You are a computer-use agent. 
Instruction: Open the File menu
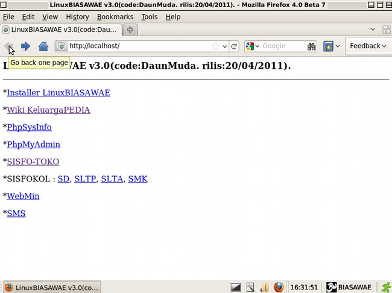pos(8,17)
